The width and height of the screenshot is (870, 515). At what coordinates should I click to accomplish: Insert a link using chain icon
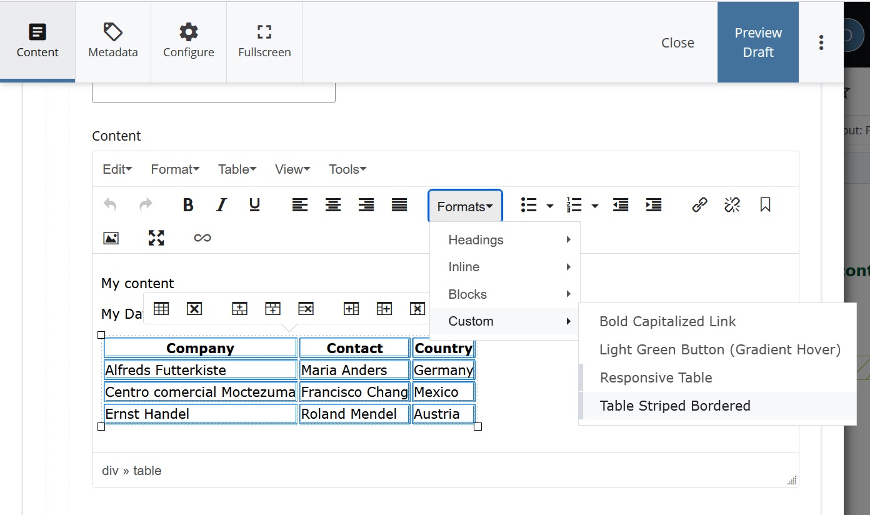(x=699, y=205)
